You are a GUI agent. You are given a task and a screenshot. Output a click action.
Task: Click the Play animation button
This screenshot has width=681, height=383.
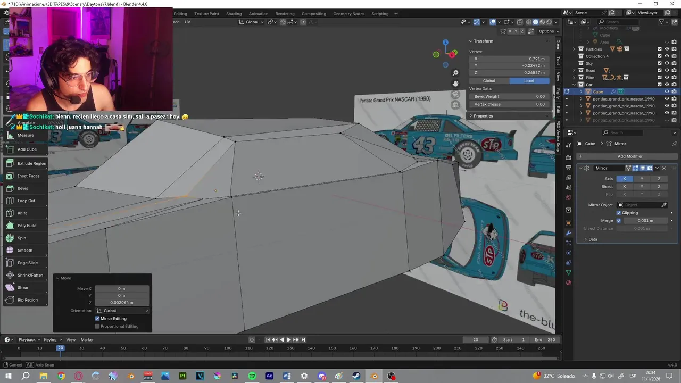click(289, 340)
